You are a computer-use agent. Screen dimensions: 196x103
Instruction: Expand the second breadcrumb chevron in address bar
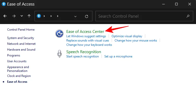(51, 16)
